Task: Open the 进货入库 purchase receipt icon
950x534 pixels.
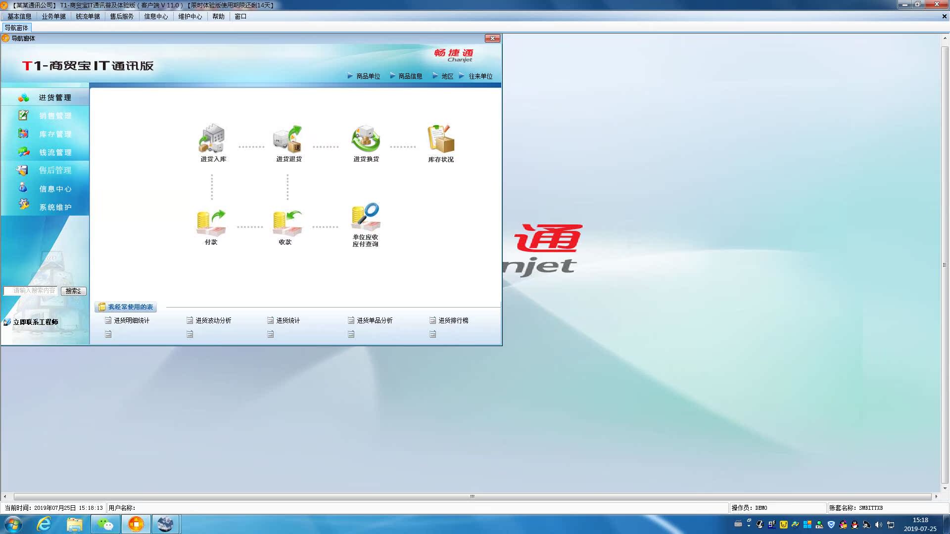Action: pyautogui.click(x=213, y=143)
